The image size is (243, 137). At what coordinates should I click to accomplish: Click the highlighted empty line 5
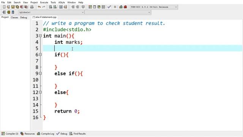click(142, 48)
